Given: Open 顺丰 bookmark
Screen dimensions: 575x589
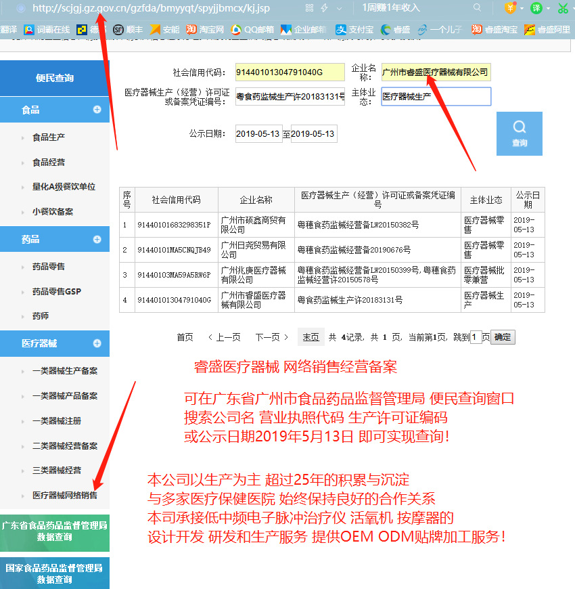Looking at the screenshot, I should click(x=128, y=29).
